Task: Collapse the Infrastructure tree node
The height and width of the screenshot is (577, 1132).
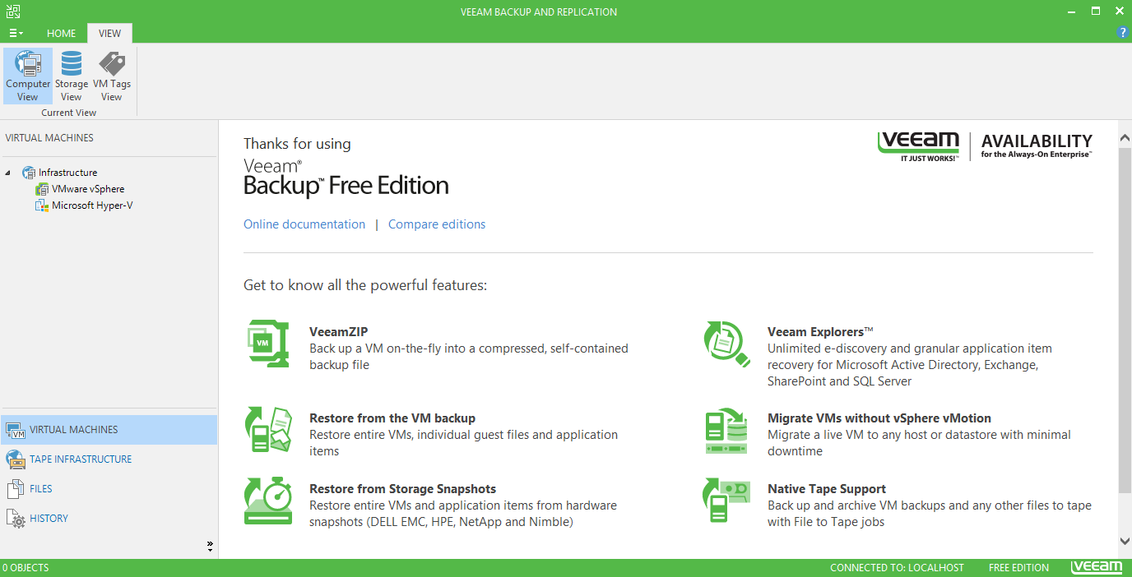Action: tap(8, 173)
